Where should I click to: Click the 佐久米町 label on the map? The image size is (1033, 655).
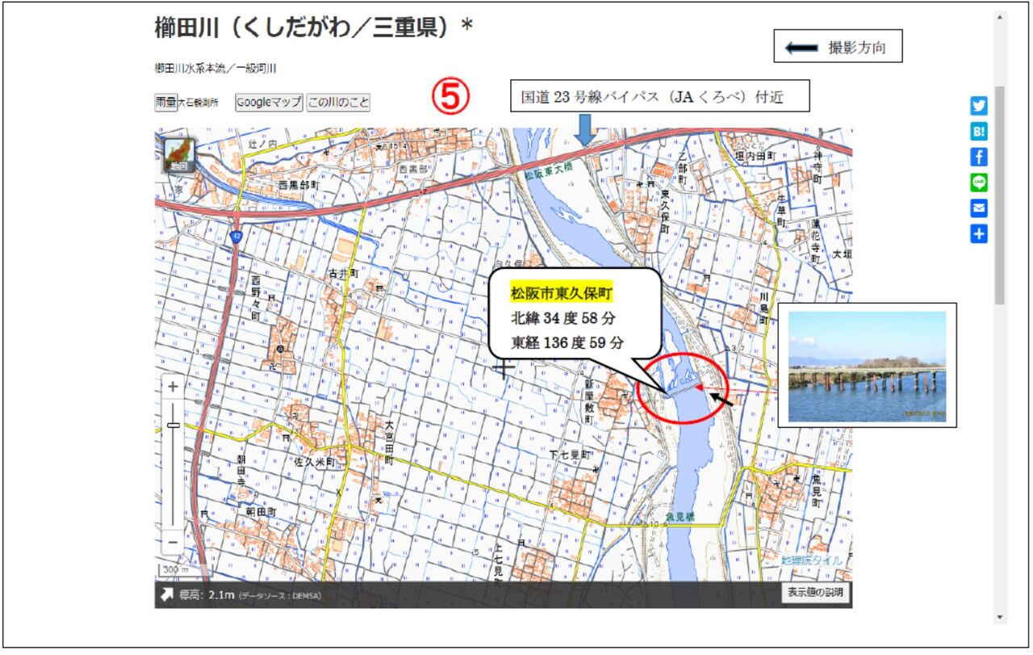coord(314,463)
